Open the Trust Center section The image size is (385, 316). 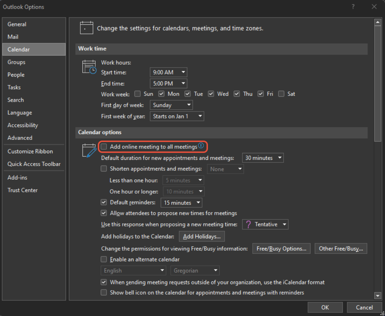coord(23,190)
